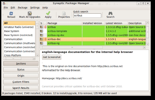Open package Properties from the toolbar
This screenshot has width=155, height=100.
64,15
